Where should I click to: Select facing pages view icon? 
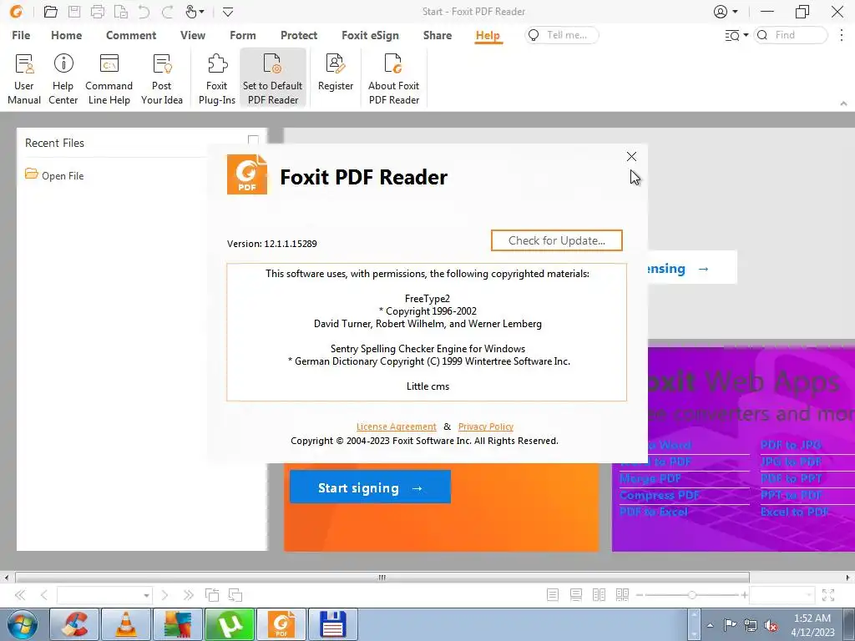(599, 594)
